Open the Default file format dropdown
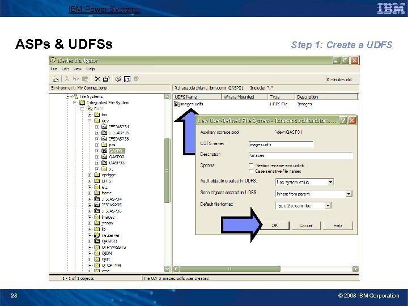Viewport: 408px width, 306px height. 328,206
